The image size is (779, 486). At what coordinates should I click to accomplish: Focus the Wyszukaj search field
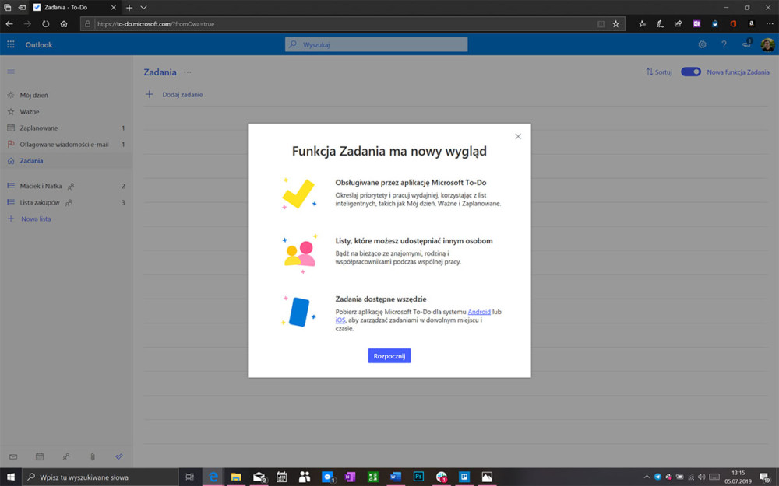376,44
